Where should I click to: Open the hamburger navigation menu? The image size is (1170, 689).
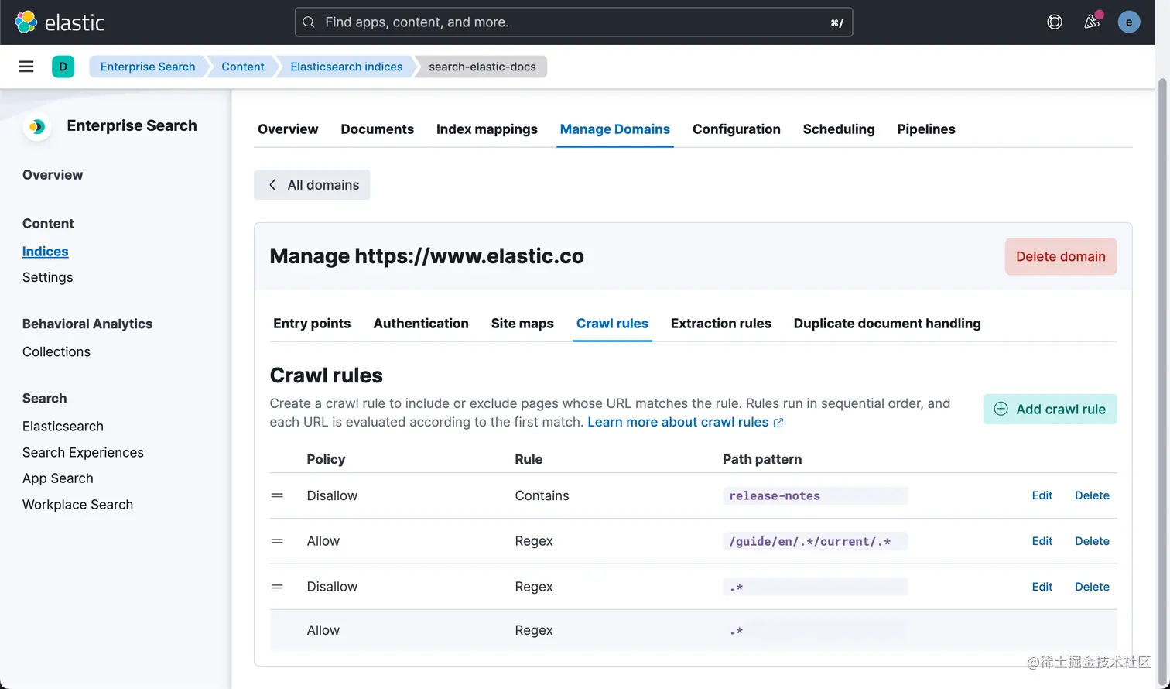pyautogui.click(x=26, y=67)
